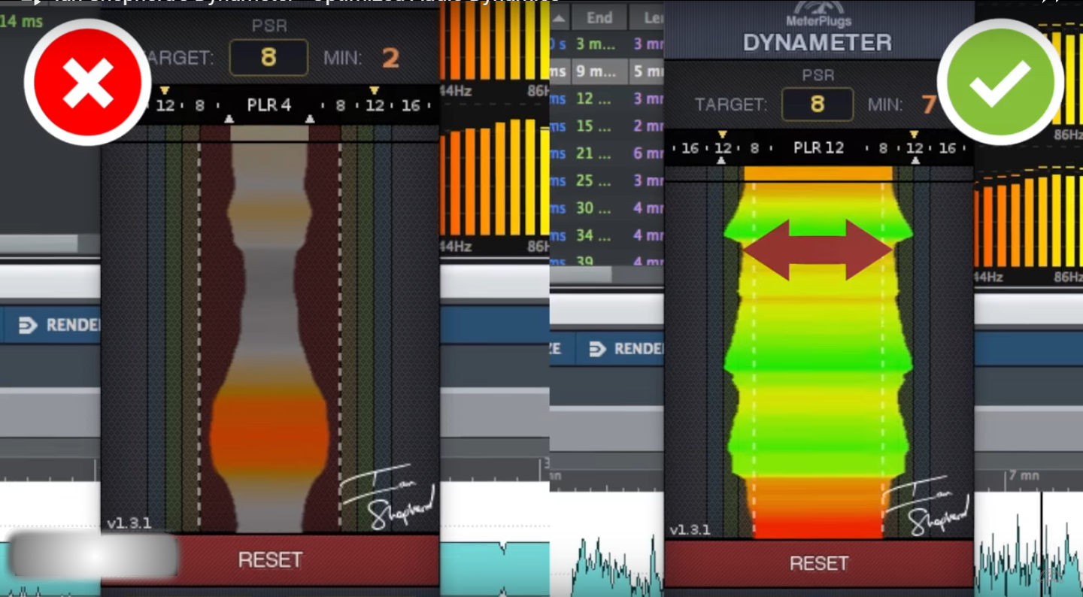
Task: Click the red X icon
Action: [x=87, y=82]
